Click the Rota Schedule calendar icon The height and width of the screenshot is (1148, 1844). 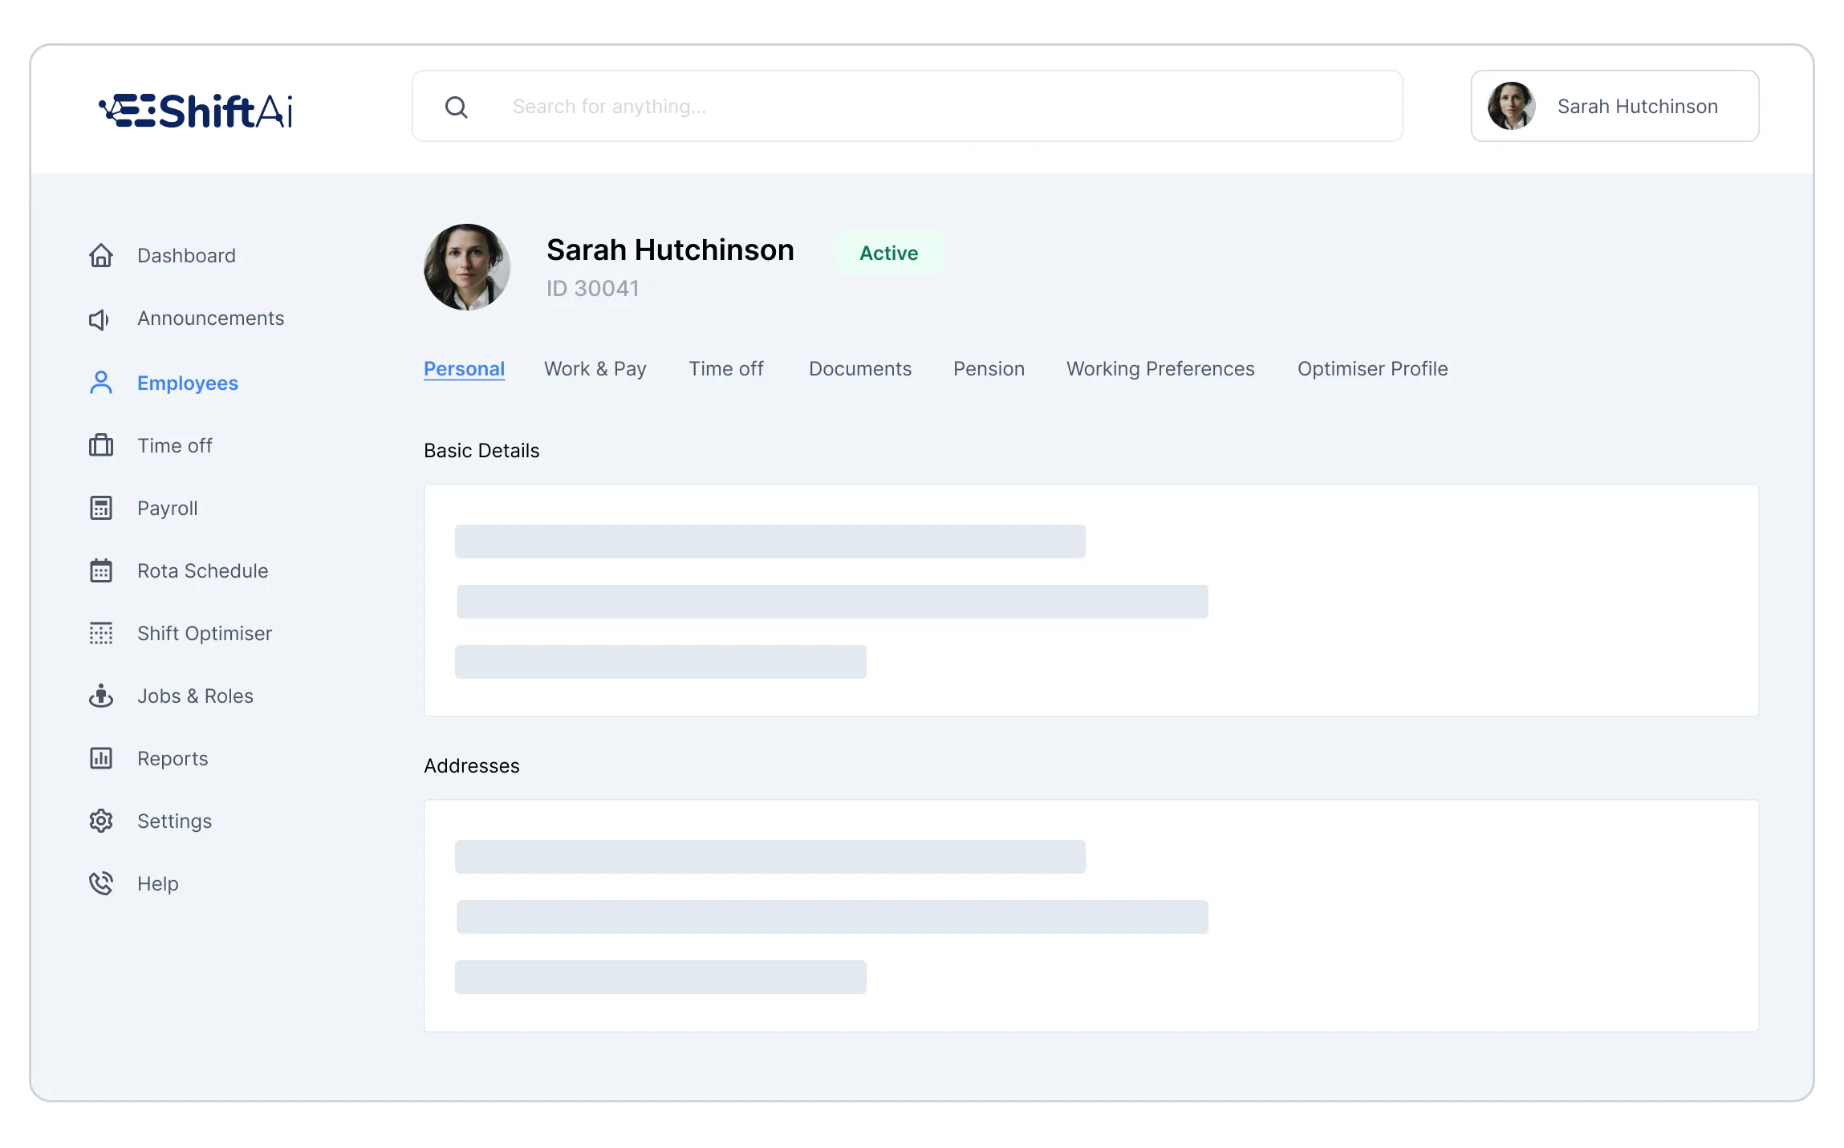(101, 570)
